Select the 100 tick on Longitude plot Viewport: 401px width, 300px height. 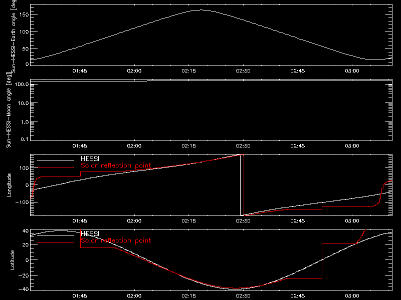tap(24, 168)
